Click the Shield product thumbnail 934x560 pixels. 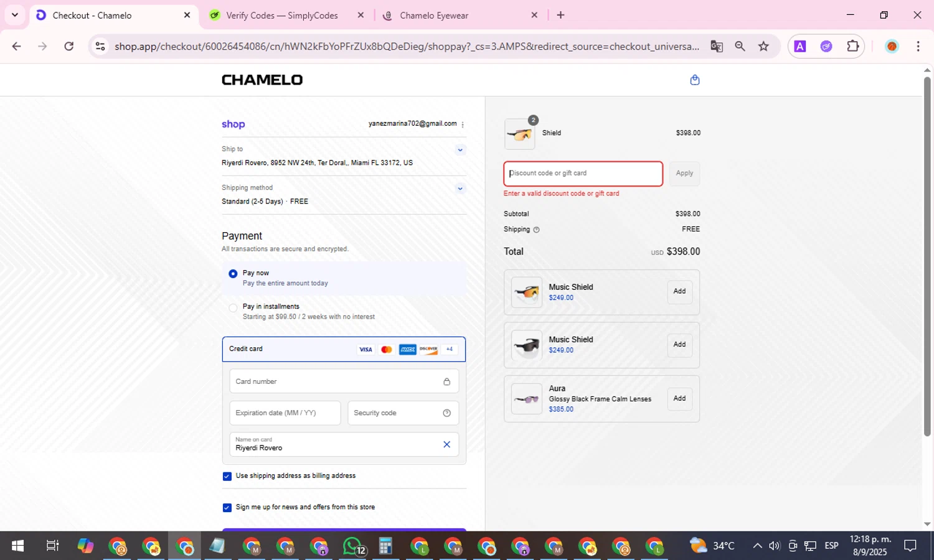(x=519, y=134)
